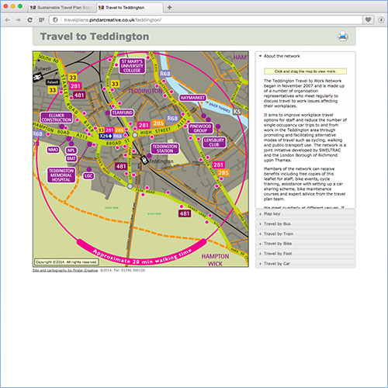Click the 'Click and drag the map' notice
The height and width of the screenshot is (388, 388).
coord(305,71)
